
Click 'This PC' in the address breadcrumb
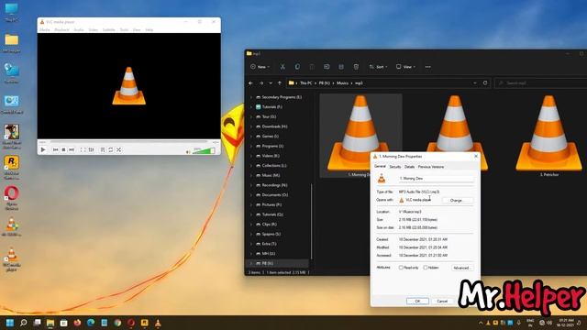(305, 83)
